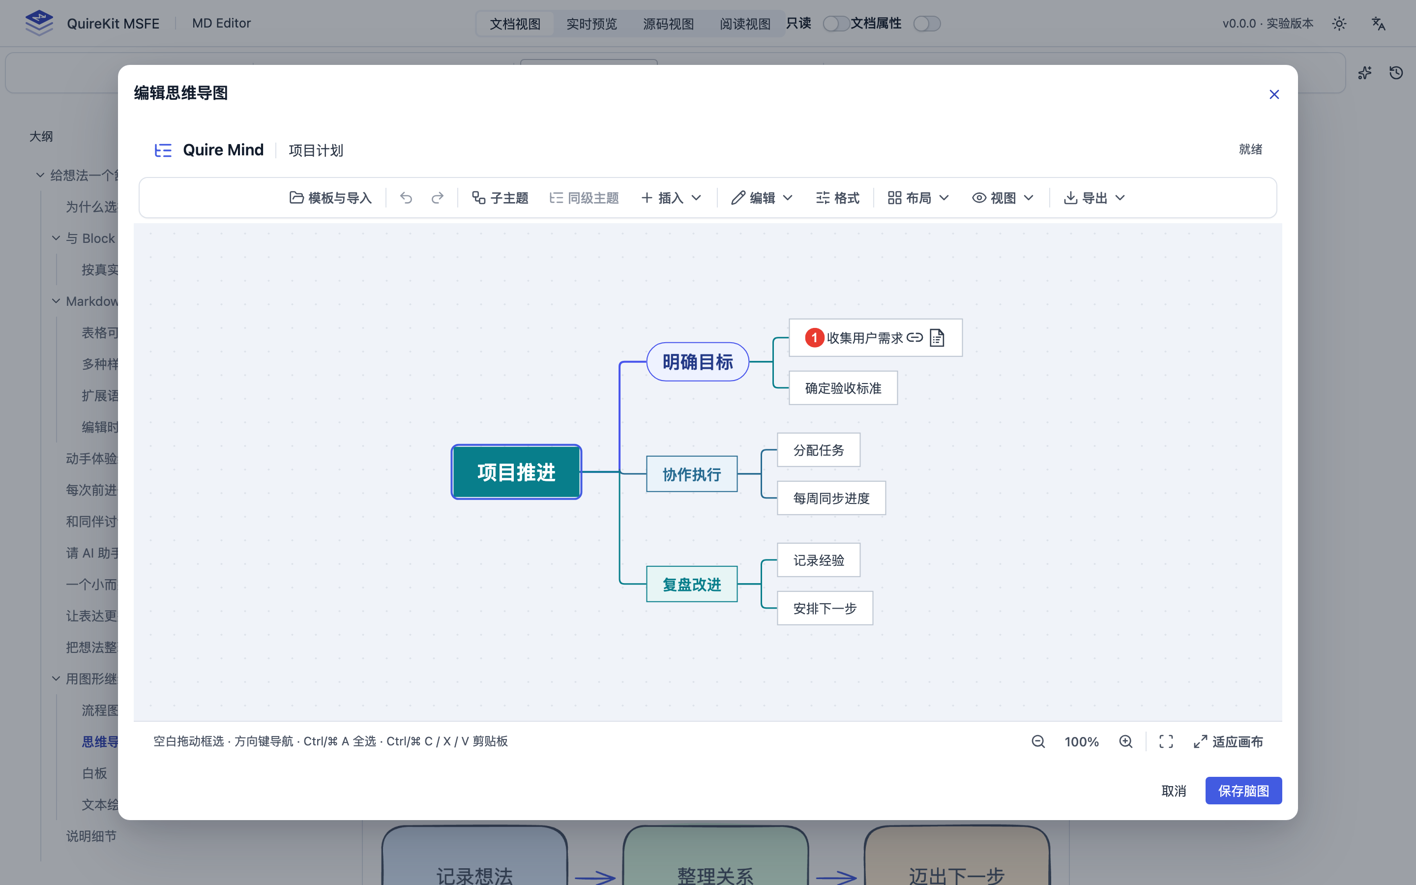Click the fullscreen brackets icon

point(1166,741)
